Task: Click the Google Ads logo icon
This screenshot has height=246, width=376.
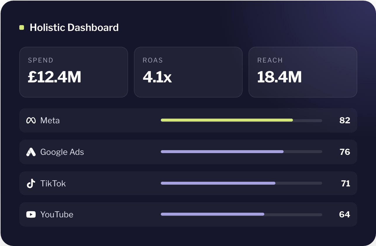Action: (x=31, y=152)
